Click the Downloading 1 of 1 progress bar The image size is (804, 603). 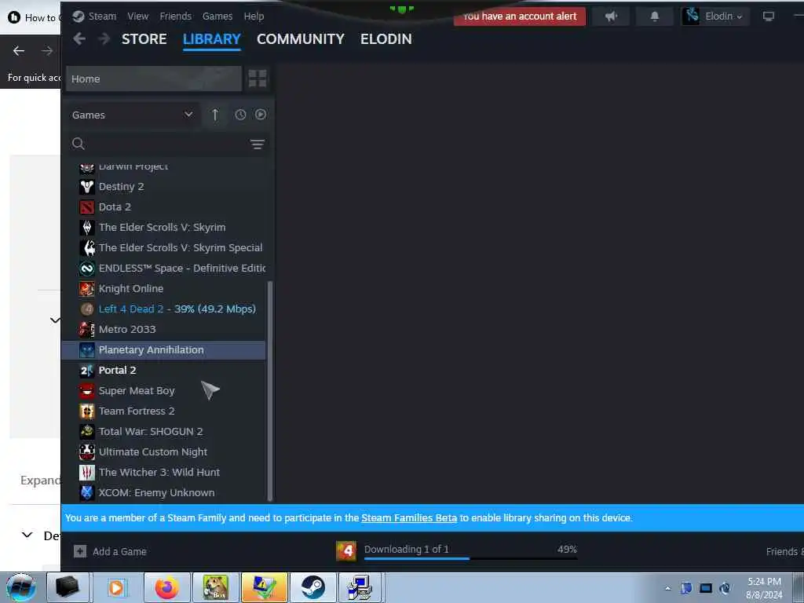tap(470, 558)
